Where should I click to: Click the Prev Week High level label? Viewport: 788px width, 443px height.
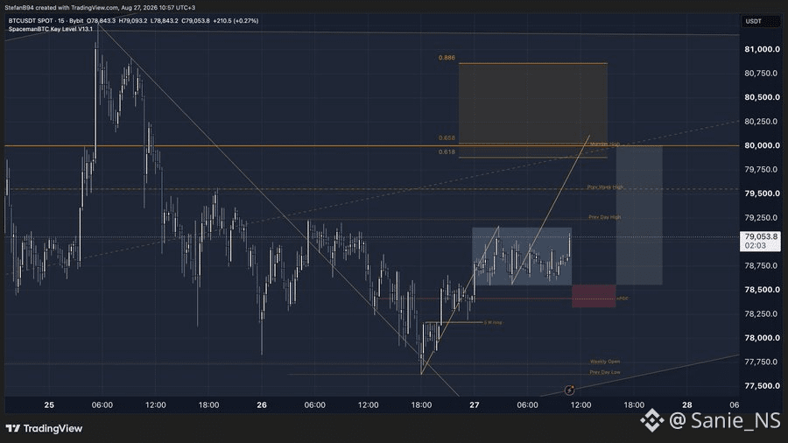pos(605,187)
